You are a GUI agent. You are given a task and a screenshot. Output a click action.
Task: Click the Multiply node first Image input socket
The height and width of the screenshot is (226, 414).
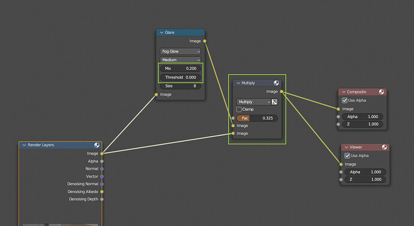[233, 126]
